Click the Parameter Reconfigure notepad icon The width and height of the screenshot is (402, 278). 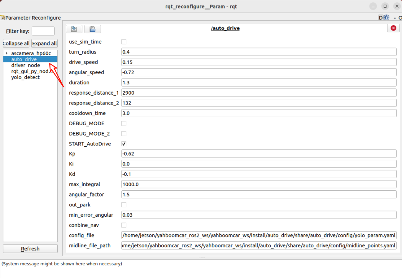(3, 18)
